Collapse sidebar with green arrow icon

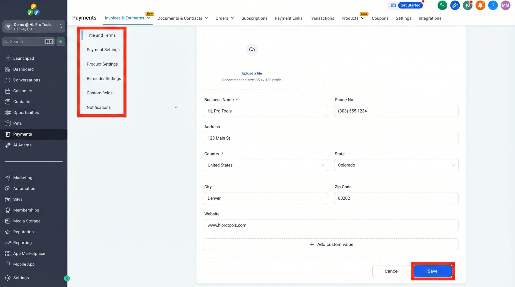coord(67,278)
